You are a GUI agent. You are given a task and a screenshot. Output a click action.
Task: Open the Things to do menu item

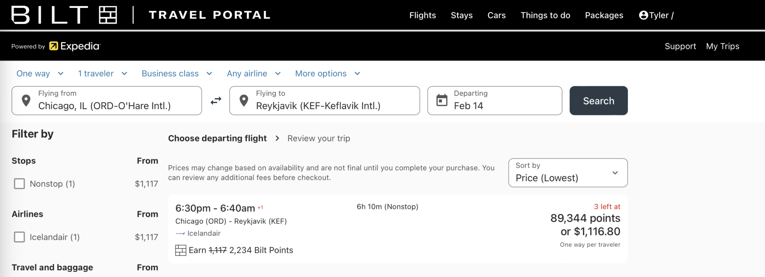(x=545, y=15)
